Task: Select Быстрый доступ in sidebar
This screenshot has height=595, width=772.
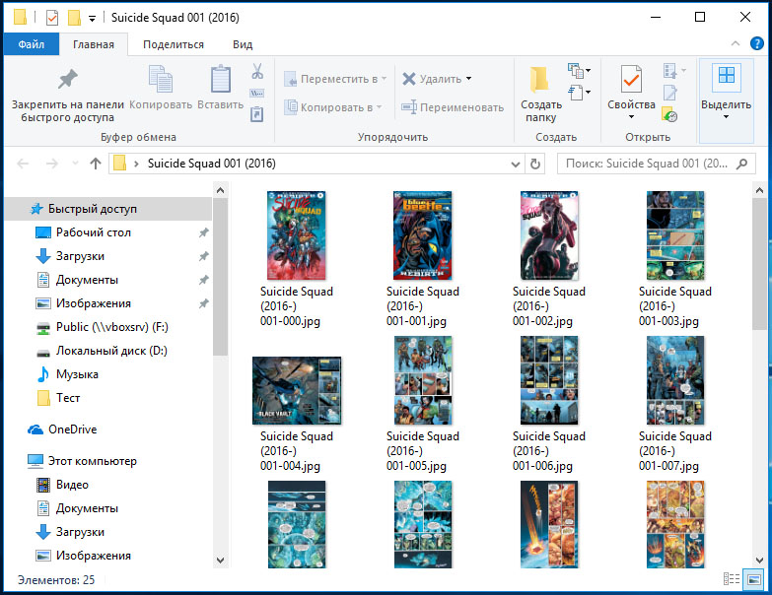Action: click(x=108, y=209)
